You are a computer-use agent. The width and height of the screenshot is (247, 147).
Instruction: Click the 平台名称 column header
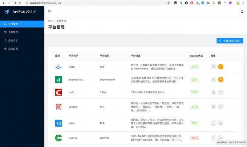pos(105,56)
